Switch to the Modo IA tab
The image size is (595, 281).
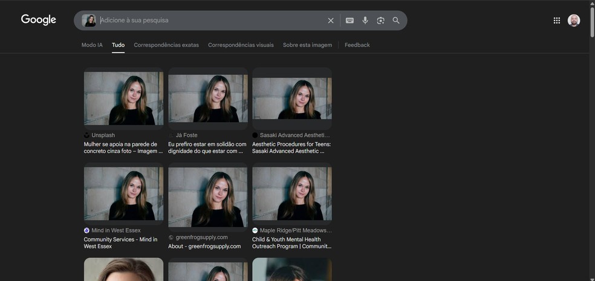(92, 45)
